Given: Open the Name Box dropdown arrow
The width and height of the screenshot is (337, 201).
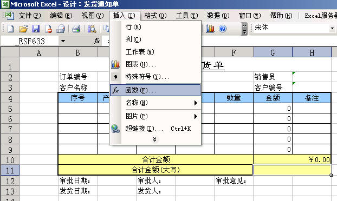Looking at the screenshot, I should (x=63, y=41).
